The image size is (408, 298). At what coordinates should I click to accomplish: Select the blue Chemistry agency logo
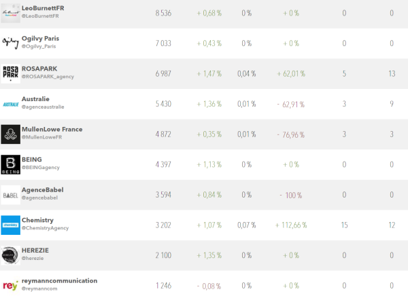11,225
